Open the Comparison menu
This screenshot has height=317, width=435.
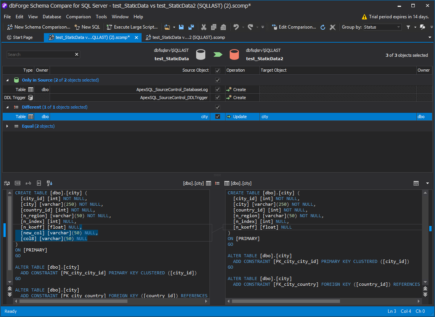click(79, 17)
